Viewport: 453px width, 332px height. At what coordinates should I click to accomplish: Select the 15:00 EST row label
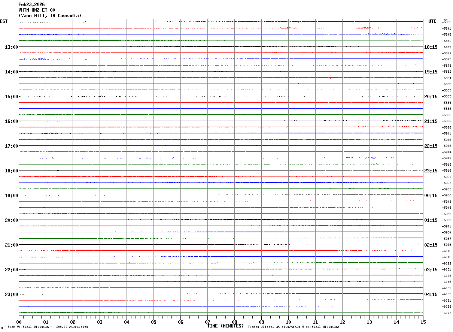pyautogui.click(x=12, y=96)
